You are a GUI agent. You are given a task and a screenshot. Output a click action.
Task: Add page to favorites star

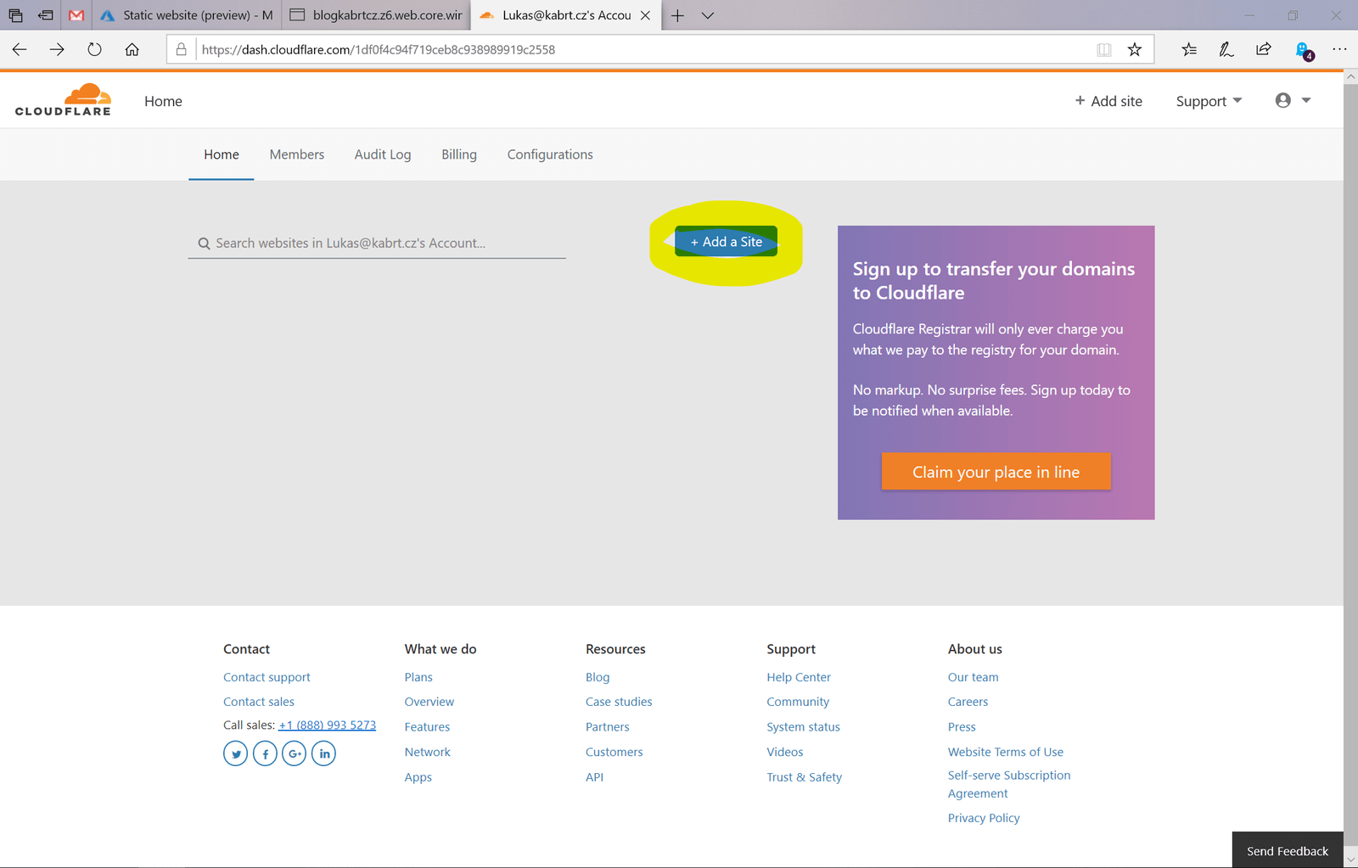1134,49
